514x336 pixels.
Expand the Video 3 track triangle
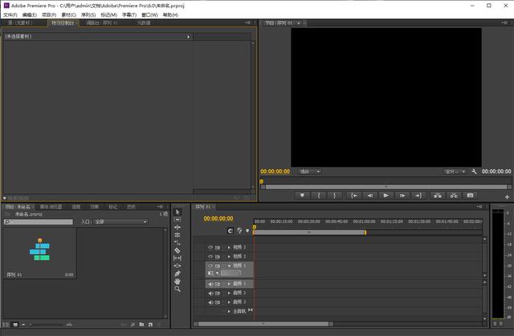tap(229, 247)
